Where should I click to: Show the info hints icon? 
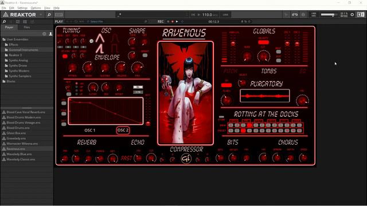tap(303, 15)
